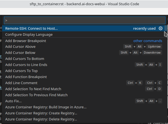The height and width of the screenshot is (124, 168).
Task: Click the 'recently used' label
Action: point(144,29)
